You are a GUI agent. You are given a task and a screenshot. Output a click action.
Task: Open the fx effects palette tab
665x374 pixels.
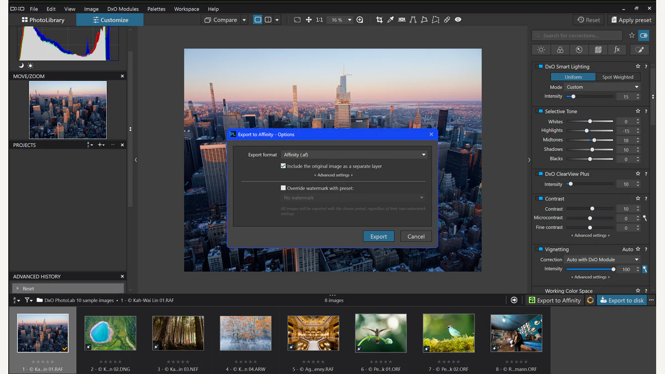point(617,49)
